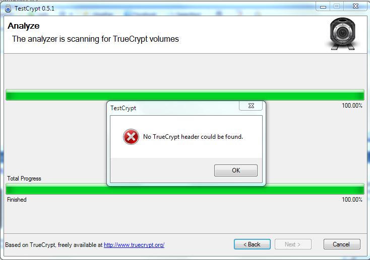This screenshot has height=260, width=370.
Task: Click the TestCrypt padlock icon in title bar
Action: tap(8, 9)
